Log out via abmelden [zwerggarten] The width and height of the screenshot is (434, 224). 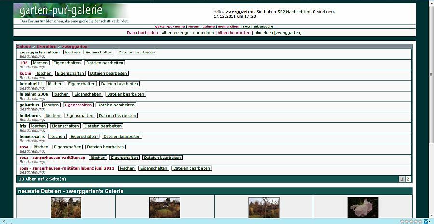coord(278,33)
